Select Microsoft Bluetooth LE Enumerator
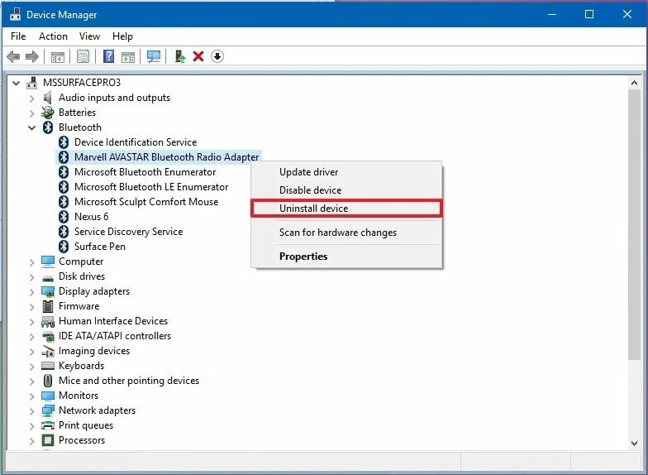Viewport: 648px width, 475px height. click(151, 187)
